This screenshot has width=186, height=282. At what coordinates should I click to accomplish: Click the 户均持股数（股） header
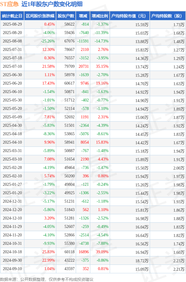coord(168,16)
